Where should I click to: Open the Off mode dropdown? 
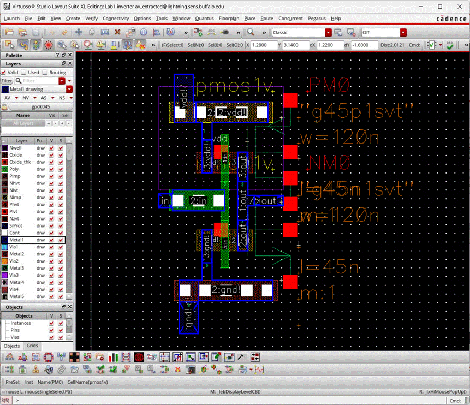[x=402, y=32]
